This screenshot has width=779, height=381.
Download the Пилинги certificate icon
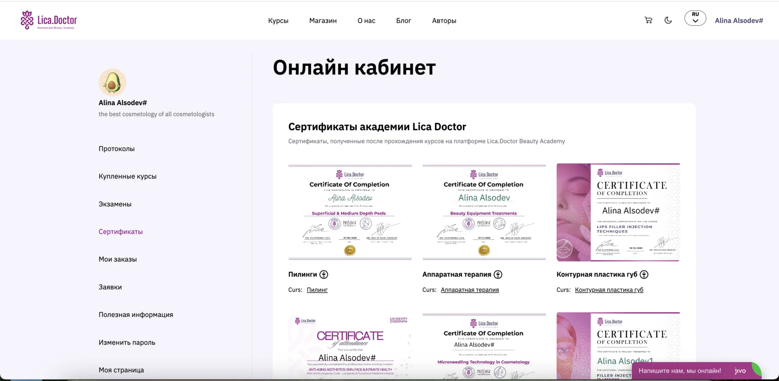pos(324,274)
